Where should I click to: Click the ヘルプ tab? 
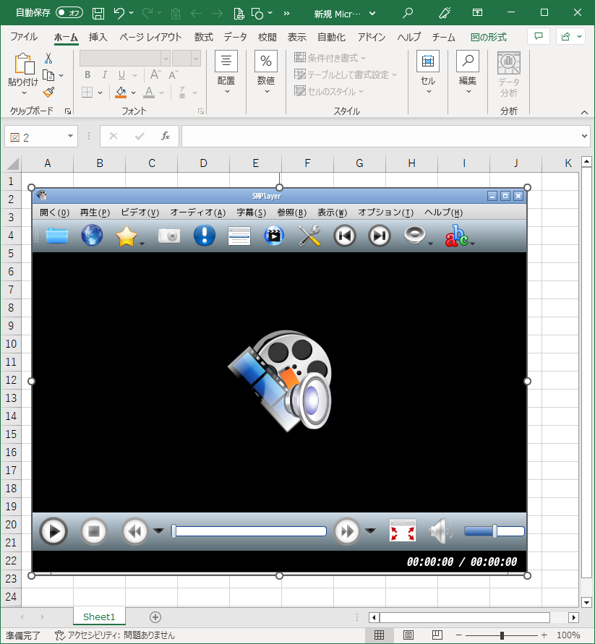click(x=409, y=37)
